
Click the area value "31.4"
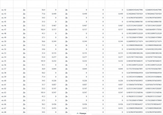(43, 53)
